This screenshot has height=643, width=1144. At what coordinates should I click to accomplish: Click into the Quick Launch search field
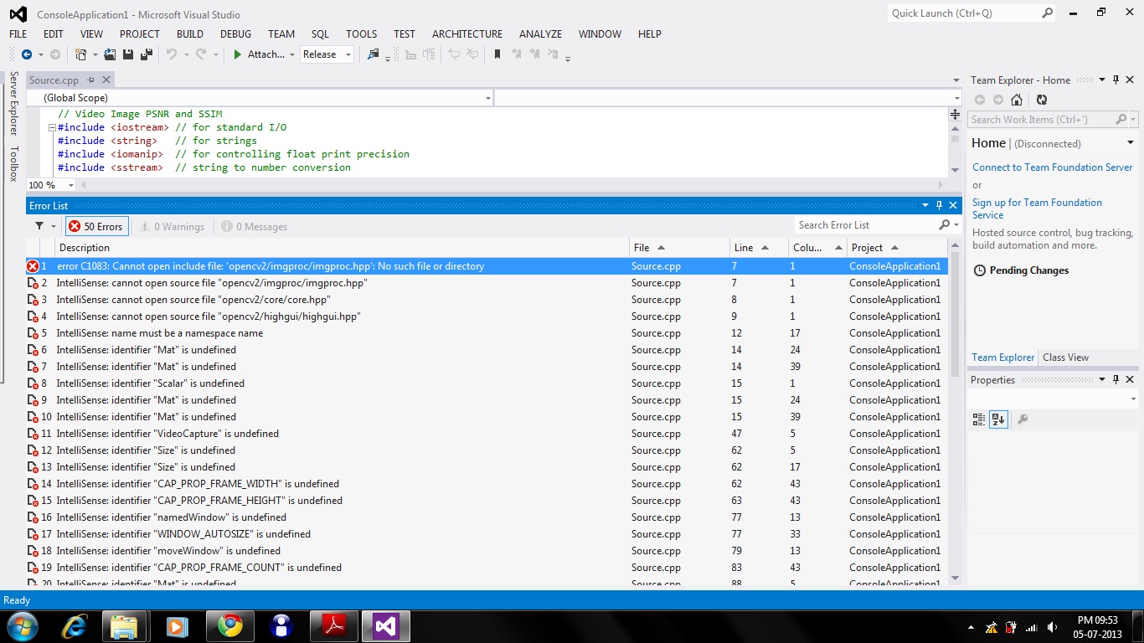click(964, 13)
